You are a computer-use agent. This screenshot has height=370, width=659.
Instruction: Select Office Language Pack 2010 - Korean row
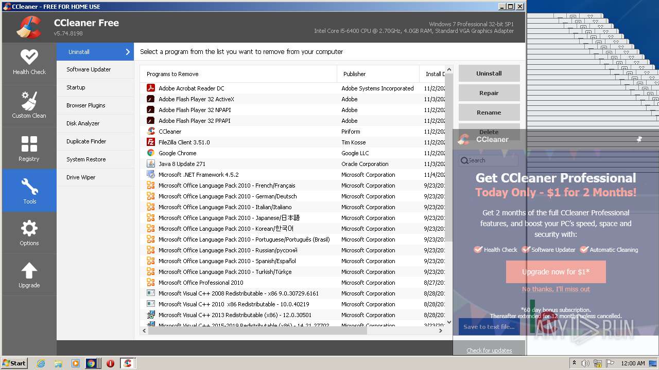coord(292,228)
